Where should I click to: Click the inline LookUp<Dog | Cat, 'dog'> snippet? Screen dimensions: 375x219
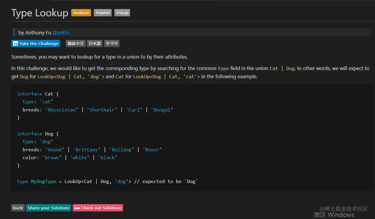coord(71,76)
